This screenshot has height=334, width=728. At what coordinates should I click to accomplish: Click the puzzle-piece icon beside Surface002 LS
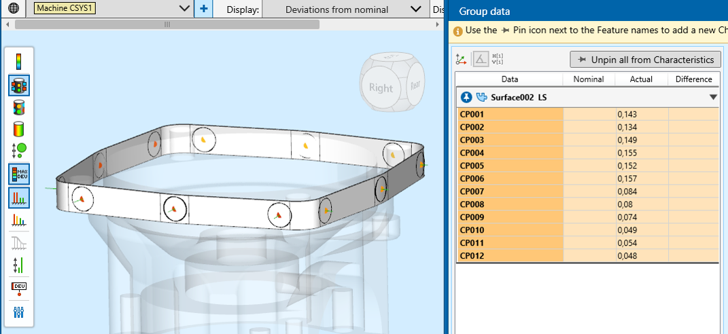click(x=481, y=98)
